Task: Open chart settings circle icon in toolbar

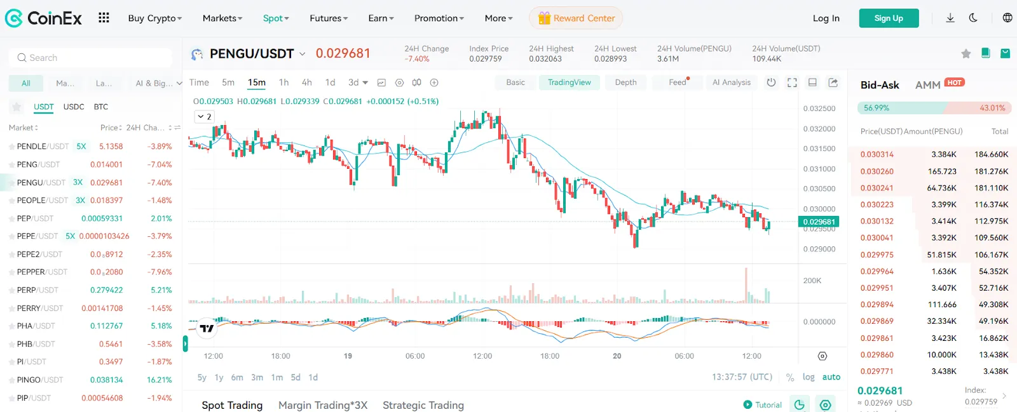Action: [x=399, y=83]
